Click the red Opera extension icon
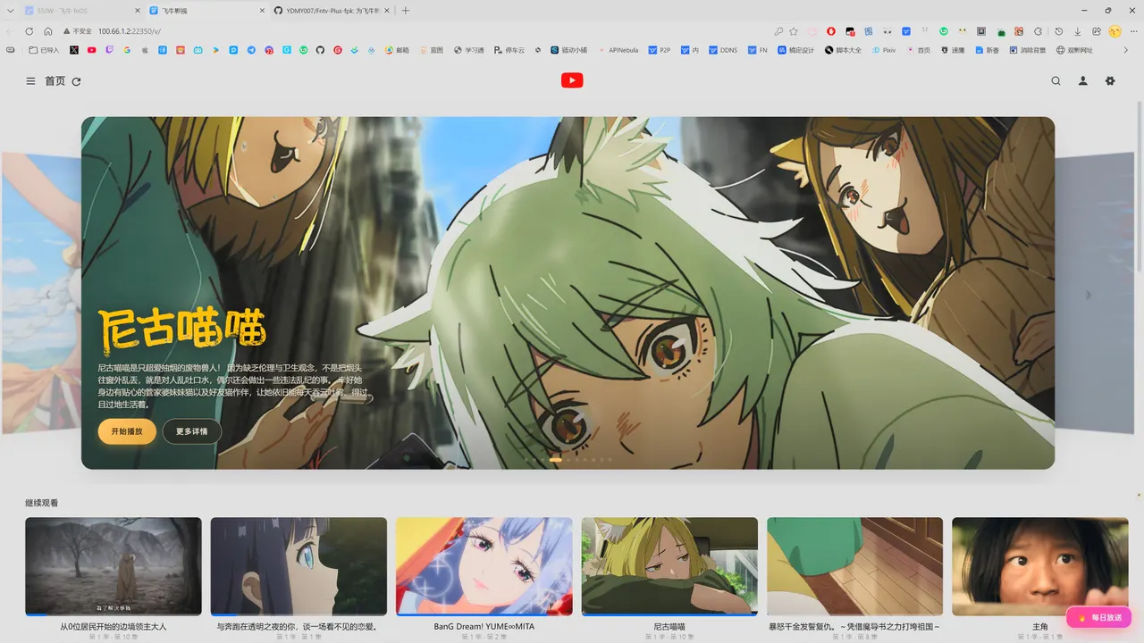This screenshot has height=643, width=1144. tap(831, 31)
